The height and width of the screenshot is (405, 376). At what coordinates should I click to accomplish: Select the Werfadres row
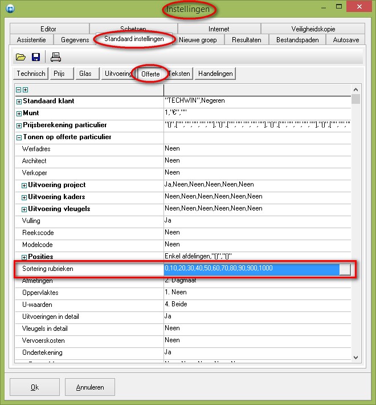[x=183, y=149]
